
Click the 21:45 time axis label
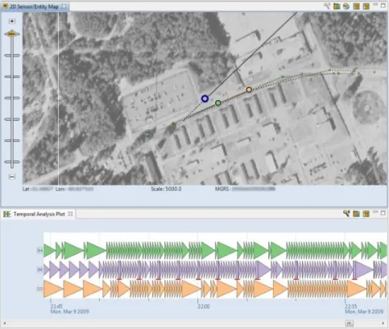coord(56,306)
